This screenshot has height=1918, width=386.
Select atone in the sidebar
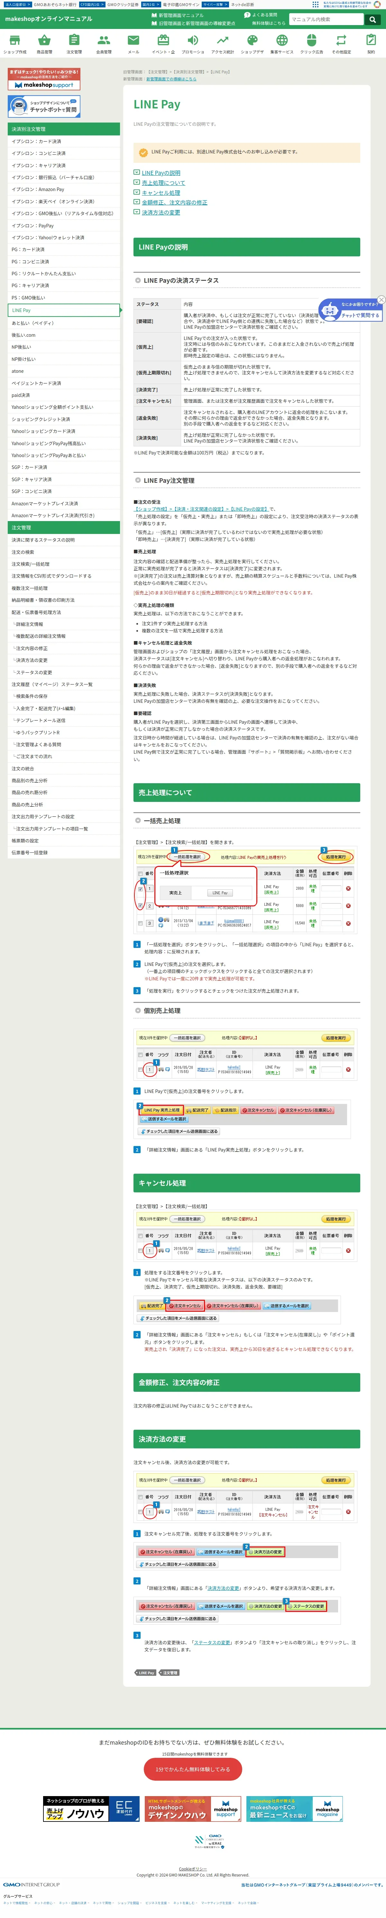[x=63, y=371]
